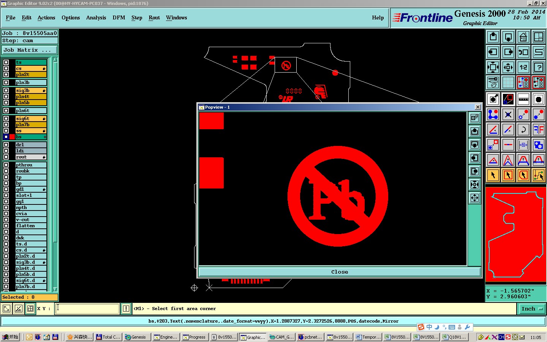Click pan left icon in Popview window
Image resolution: width=547 pixels, height=342 pixels.
pyautogui.click(x=475, y=158)
